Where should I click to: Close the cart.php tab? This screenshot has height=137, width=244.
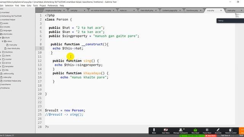85,10
